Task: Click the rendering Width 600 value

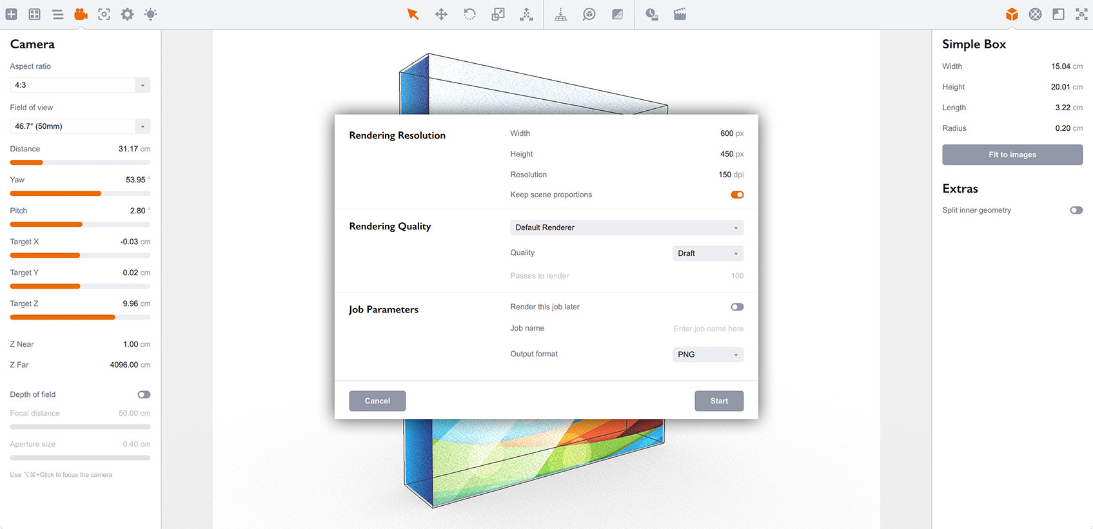Action: 727,133
